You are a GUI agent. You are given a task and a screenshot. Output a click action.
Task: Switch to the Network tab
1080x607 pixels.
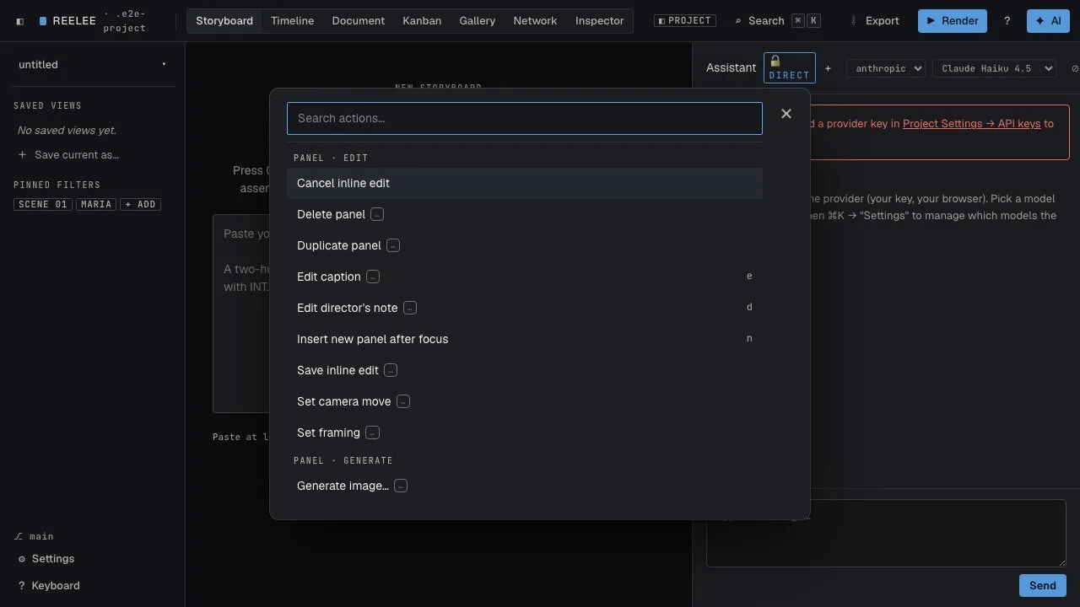coord(535,21)
